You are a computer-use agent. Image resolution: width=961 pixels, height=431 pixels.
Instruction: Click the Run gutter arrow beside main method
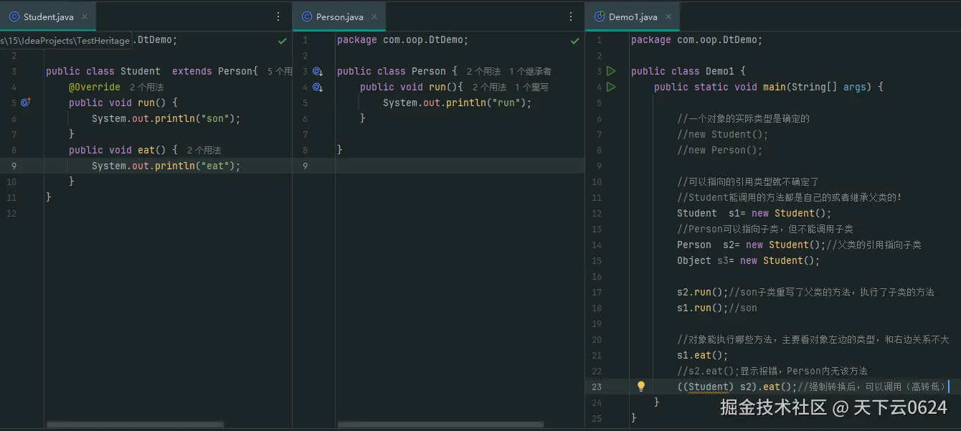click(611, 87)
